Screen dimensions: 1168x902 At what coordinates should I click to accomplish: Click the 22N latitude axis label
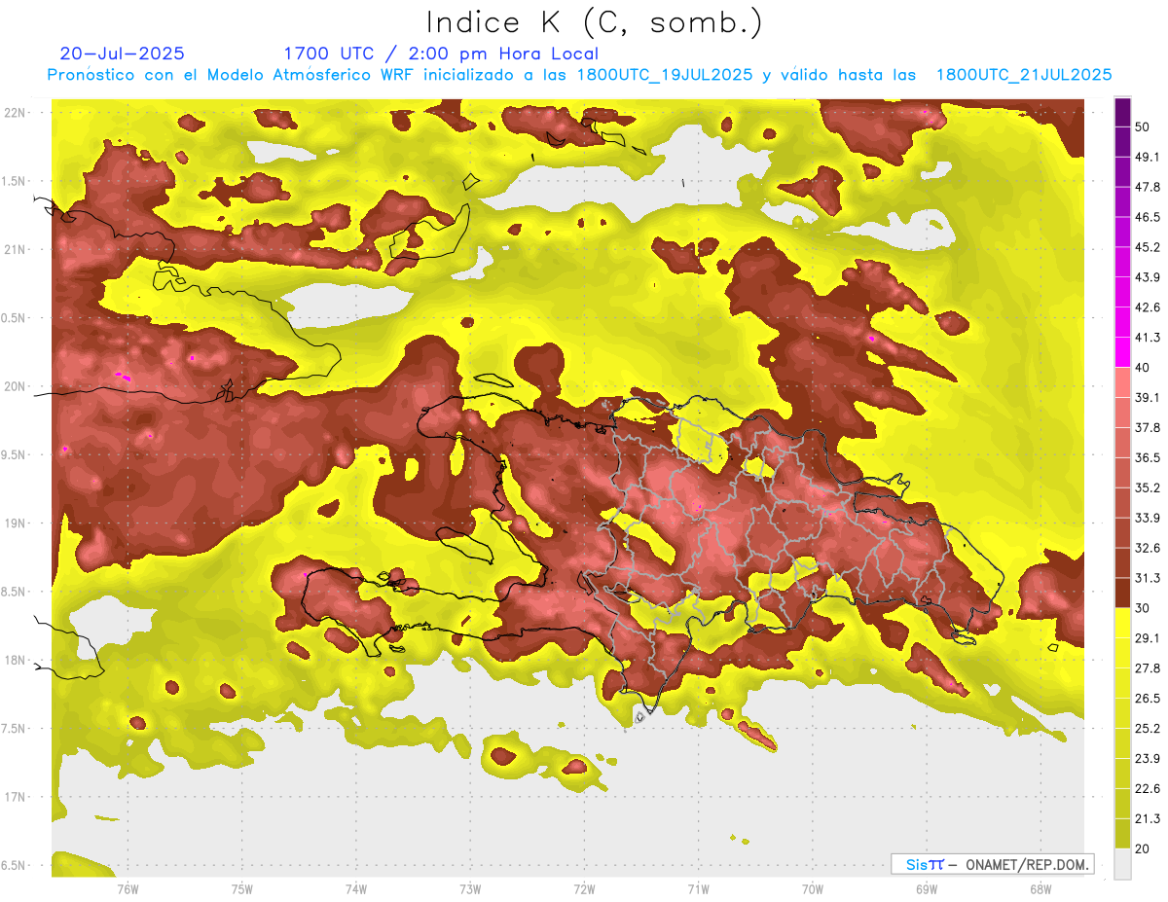(x=18, y=112)
